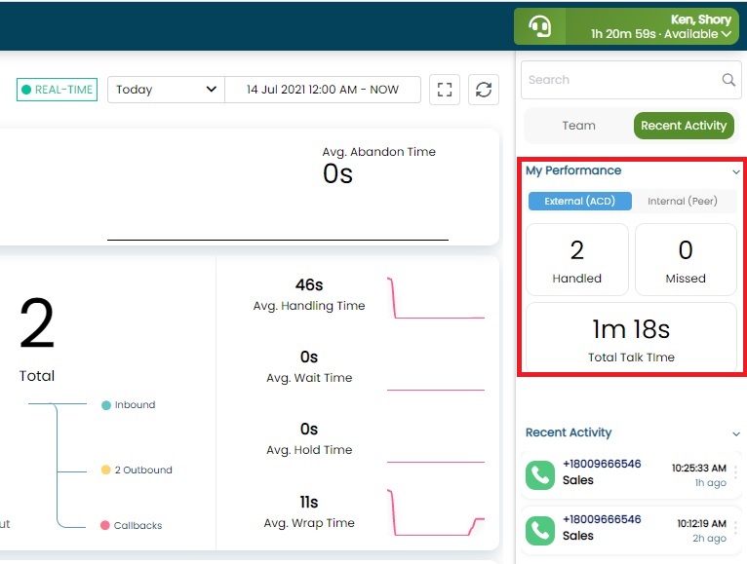Screen dimensions: 747x564
Task: Click the Avg. Handling Time sparkline chart
Action: (436, 298)
